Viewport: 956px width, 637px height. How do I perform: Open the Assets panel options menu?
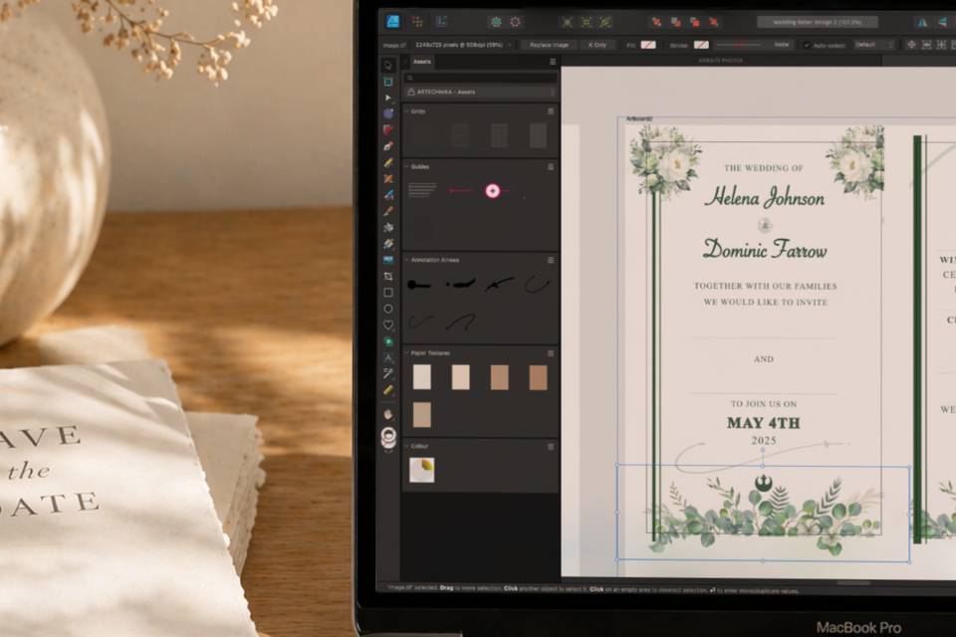click(553, 62)
